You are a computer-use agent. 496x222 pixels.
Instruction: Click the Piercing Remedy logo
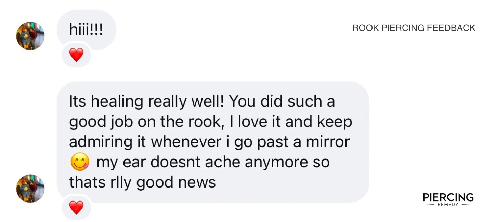point(448,199)
